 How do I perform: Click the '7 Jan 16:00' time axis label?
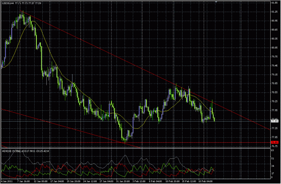pyautogui.click(x=23, y=181)
